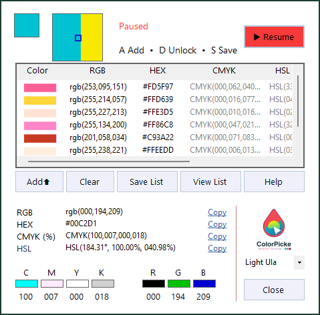Viewport: 320px width, 315px height.
Task: Click the HSL column header
Action: (283, 71)
